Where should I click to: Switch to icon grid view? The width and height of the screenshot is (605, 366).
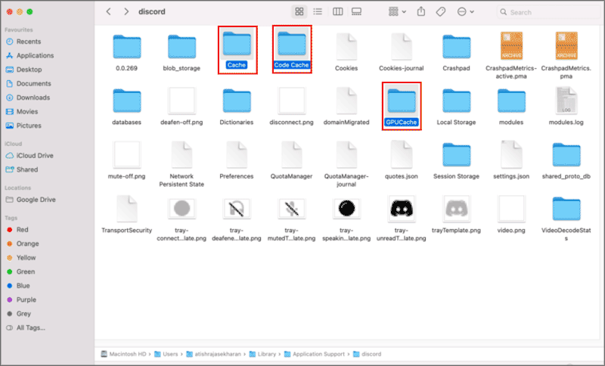tap(299, 11)
